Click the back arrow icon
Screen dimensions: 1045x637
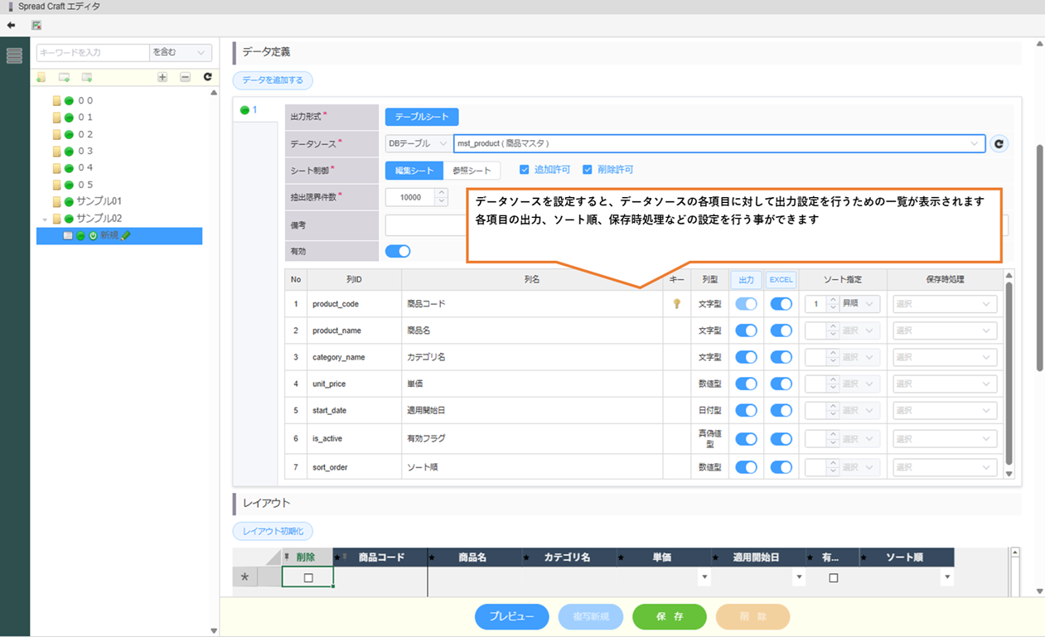[11, 26]
